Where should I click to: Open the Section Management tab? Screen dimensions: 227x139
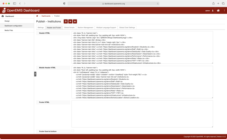tap(85, 28)
